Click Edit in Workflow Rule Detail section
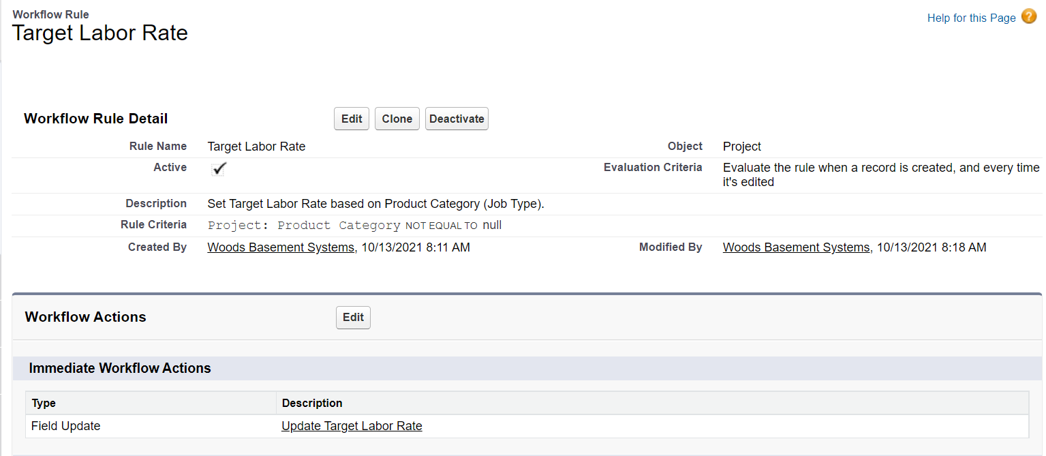The height and width of the screenshot is (456, 1046). point(352,119)
